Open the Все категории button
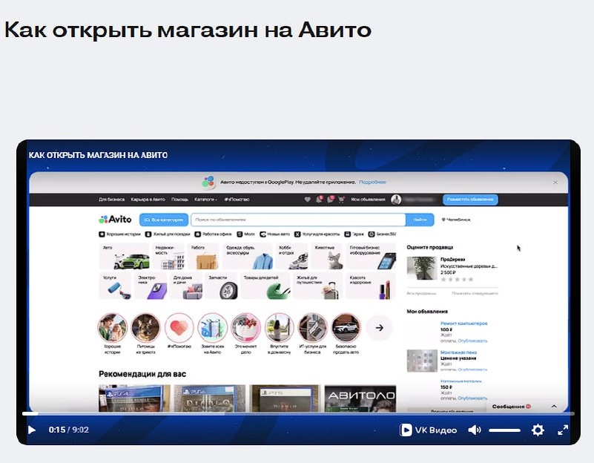Viewport: 594px width, 463px height. (x=164, y=220)
